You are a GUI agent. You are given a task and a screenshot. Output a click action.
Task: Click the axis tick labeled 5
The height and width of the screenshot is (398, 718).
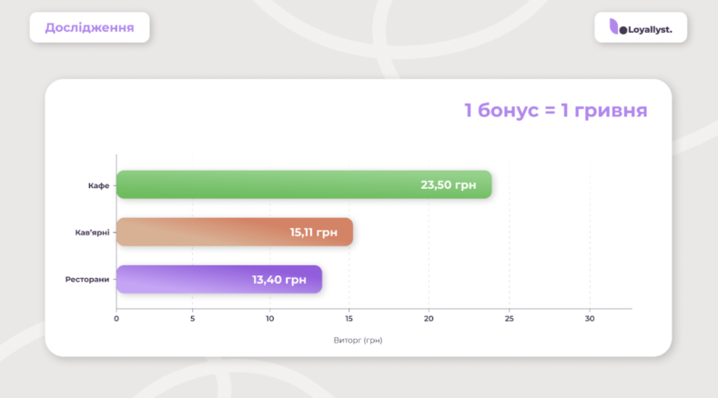pos(192,319)
